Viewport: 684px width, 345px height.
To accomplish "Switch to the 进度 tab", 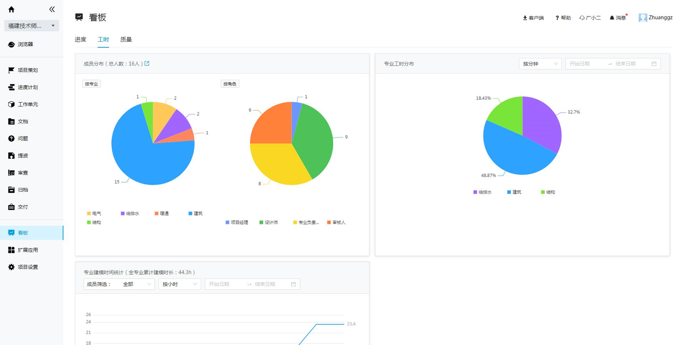I will pos(80,39).
